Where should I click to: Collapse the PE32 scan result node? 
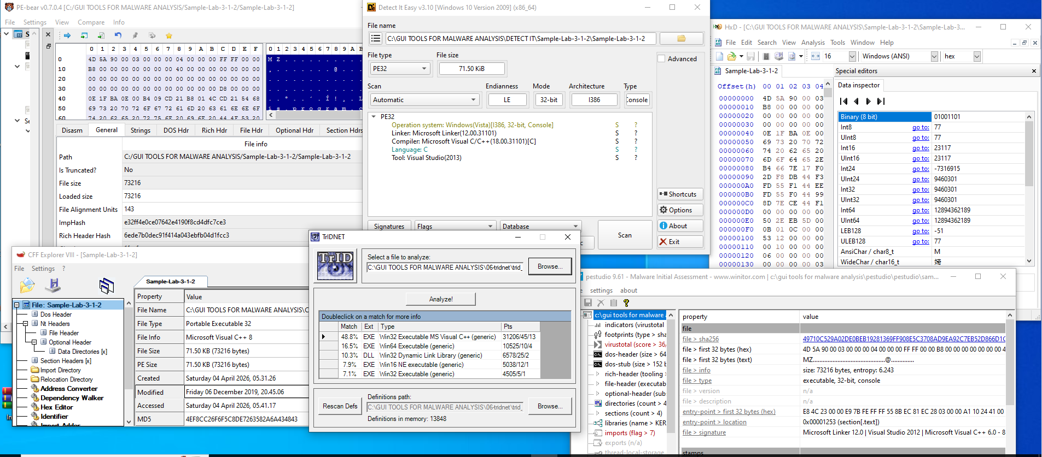374,116
